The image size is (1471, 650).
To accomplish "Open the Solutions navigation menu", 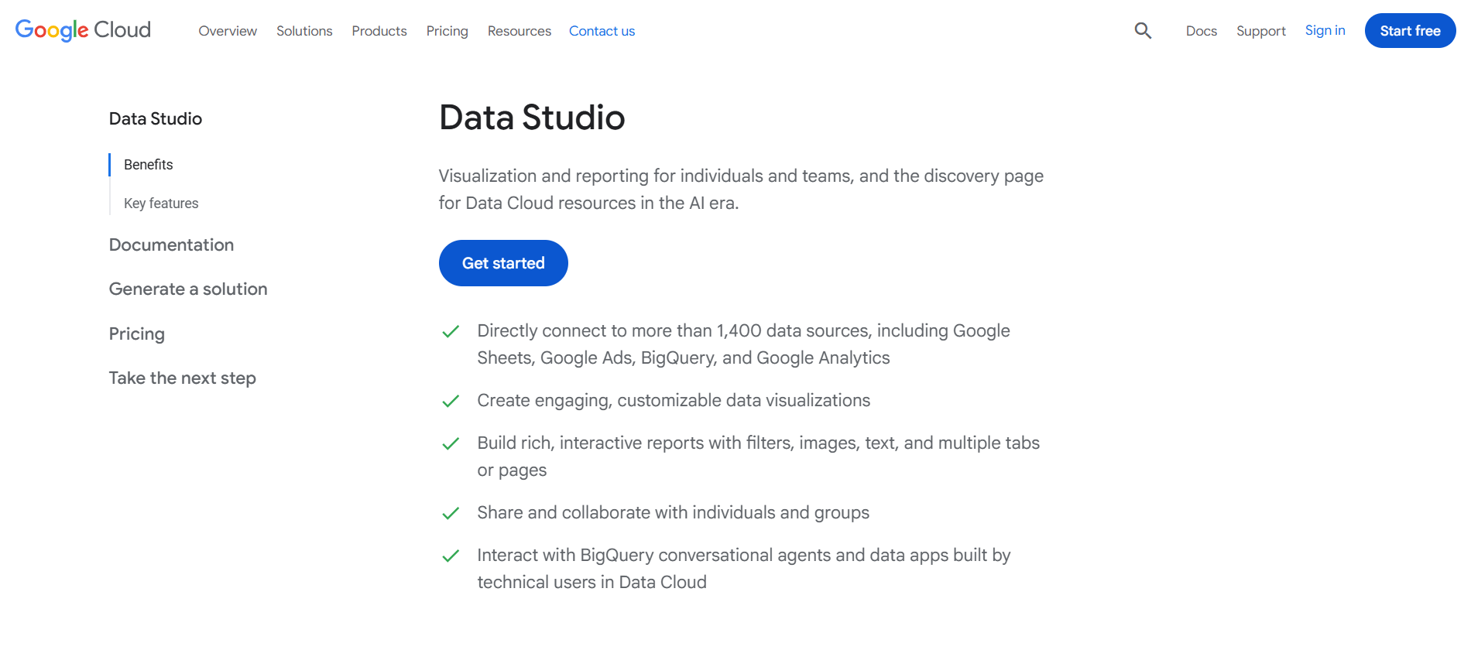I will (x=304, y=31).
